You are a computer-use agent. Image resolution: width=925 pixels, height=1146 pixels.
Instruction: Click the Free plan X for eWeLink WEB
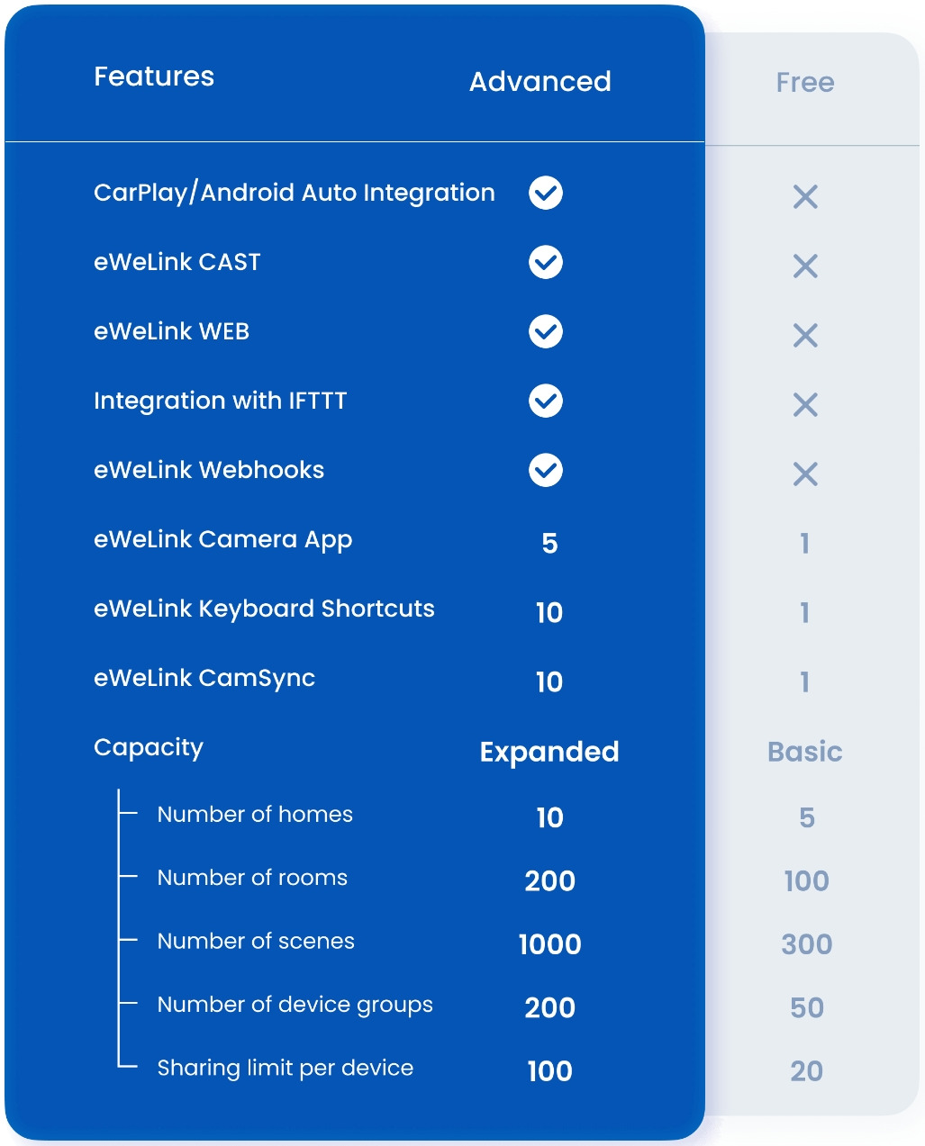tap(805, 336)
